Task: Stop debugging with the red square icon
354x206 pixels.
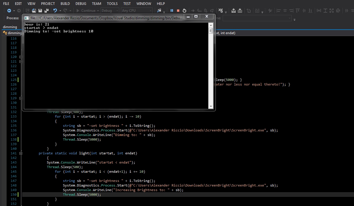Action: tap(178, 11)
